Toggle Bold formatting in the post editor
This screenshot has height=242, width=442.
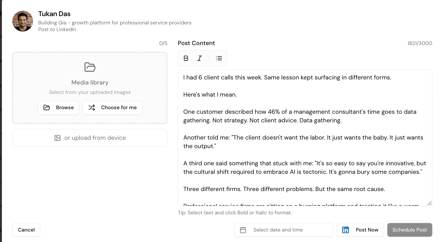point(186,58)
